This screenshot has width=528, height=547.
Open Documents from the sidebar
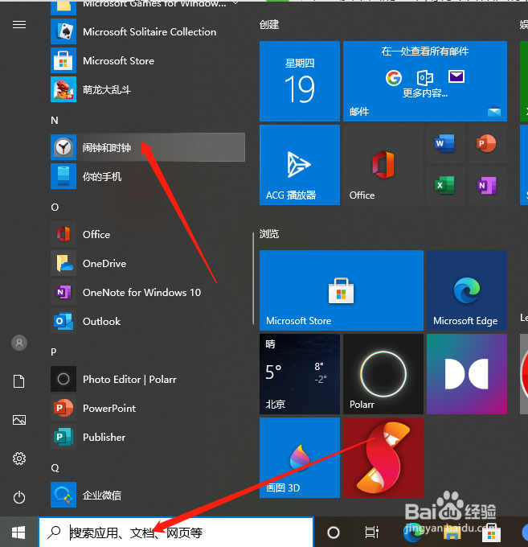point(19,381)
